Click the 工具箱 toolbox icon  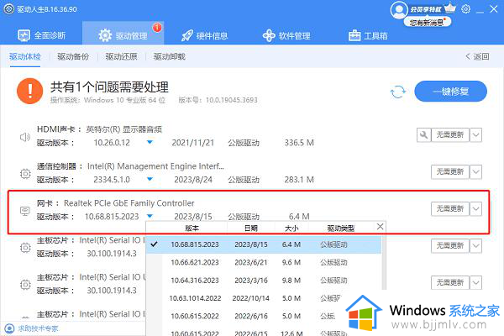pyautogui.click(x=354, y=35)
